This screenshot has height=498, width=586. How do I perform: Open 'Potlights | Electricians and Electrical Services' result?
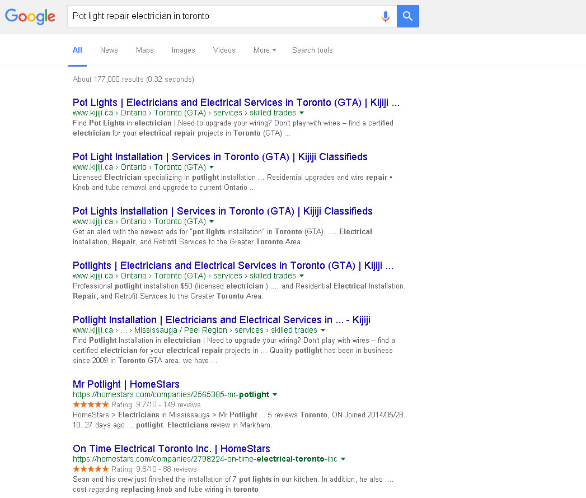tap(233, 266)
